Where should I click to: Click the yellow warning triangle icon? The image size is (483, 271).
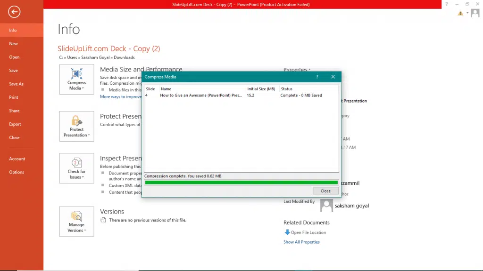[460, 13]
